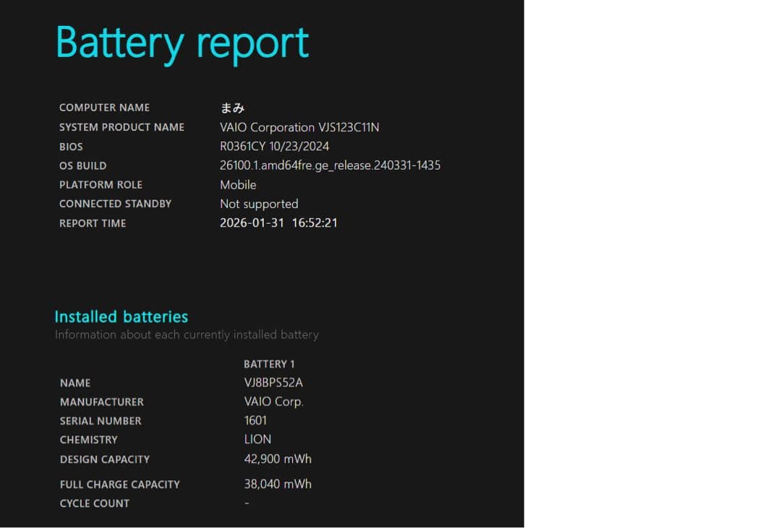This screenshot has width=781, height=528.
Task: Click the Not supported standby value
Action: coord(259,204)
